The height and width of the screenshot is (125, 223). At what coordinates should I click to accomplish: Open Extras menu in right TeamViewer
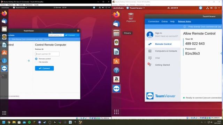pyautogui.click(x=164, y=22)
